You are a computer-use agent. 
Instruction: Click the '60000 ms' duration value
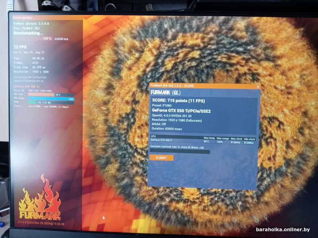61,39
